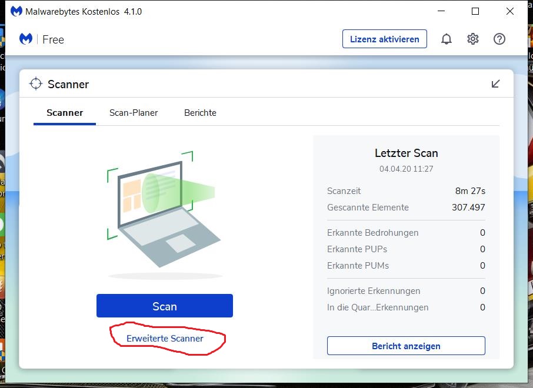Switch to the Scan-Planer tab
This screenshot has height=388, width=533.
click(x=134, y=113)
